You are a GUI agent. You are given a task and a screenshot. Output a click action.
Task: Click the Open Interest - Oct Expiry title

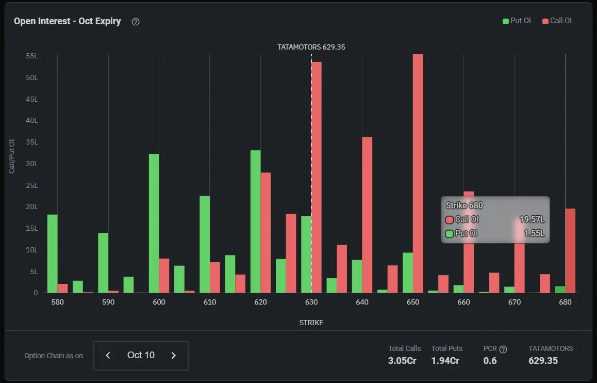(68, 21)
